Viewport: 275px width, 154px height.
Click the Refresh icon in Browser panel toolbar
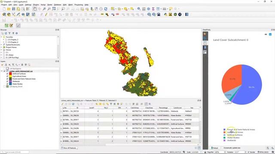(x=6, y=33)
